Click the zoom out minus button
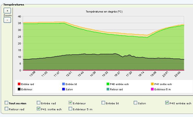193x117 pixels. click(7, 20)
